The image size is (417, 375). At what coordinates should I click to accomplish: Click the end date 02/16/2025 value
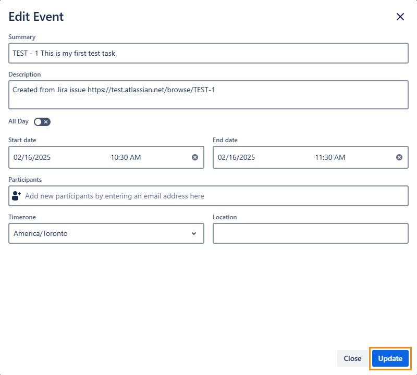[x=237, y=157]
